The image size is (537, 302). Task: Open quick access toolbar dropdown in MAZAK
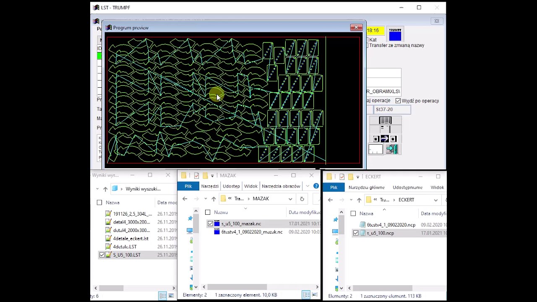212,176
